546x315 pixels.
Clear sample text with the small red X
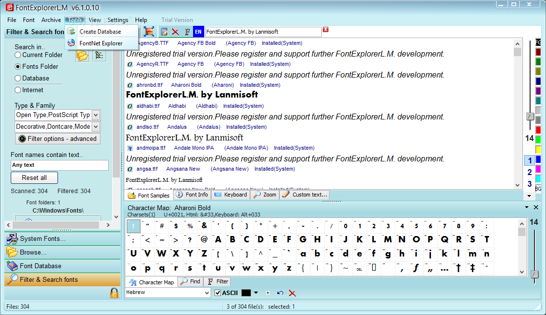point(326,29)
